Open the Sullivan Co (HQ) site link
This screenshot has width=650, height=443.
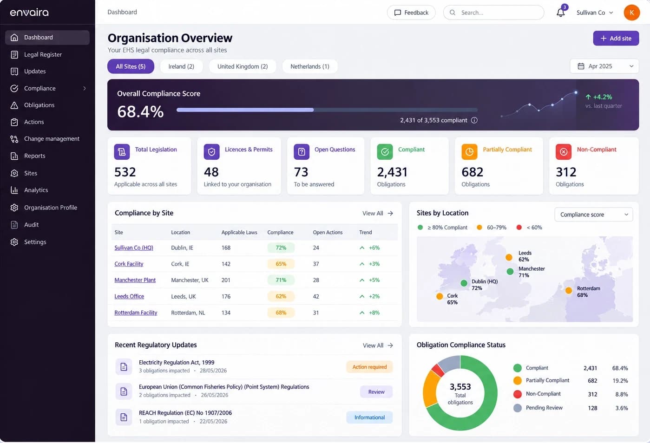134,248
